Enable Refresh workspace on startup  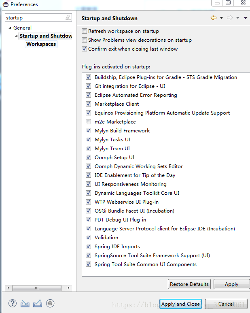(x=84, y=31)
